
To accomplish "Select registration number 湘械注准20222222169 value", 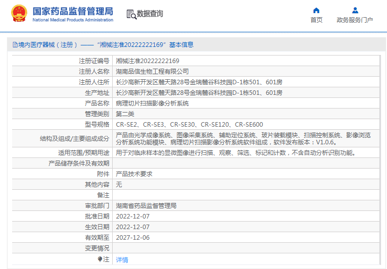I will pyautogui.click(x=148, y=61).
